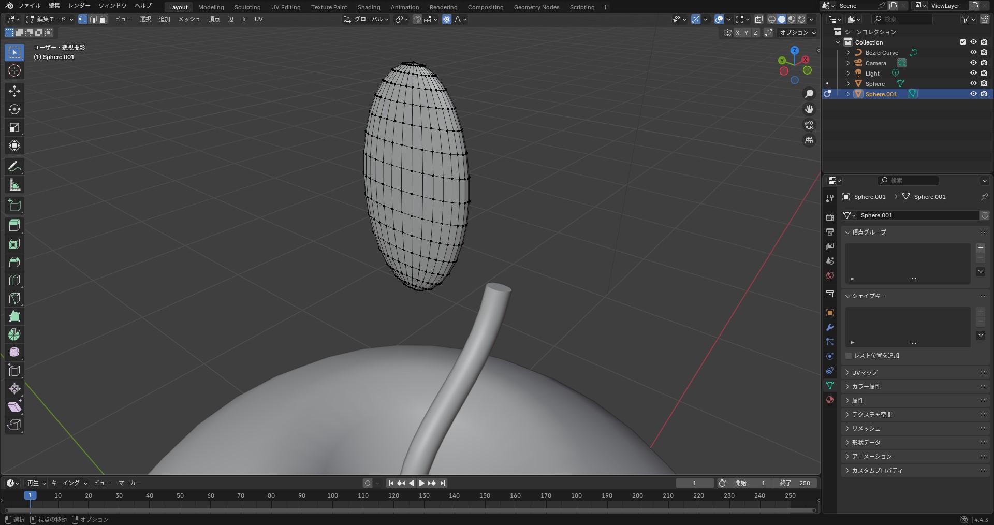Toggle Collection exclude checkbox
Screen dimensions: 994x525
point(963,42)
